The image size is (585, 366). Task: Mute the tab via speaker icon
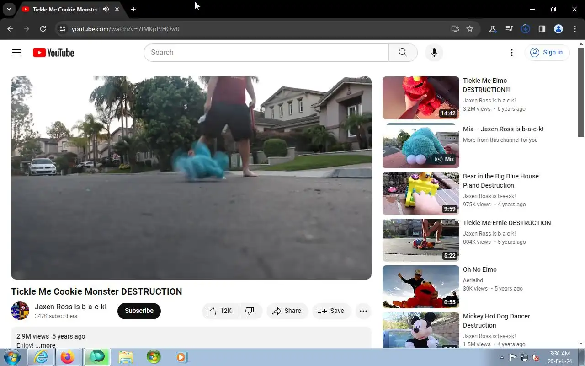(x=106, y=9)
